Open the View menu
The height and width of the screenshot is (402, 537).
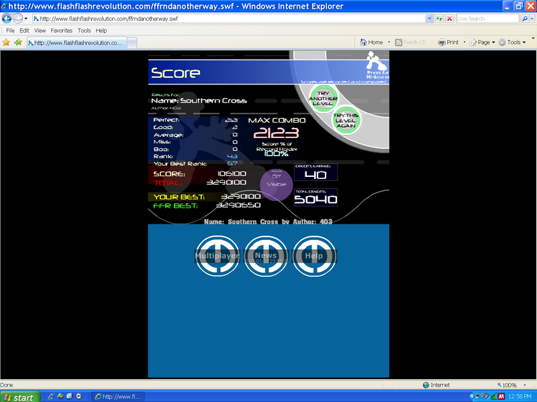[x=40, y=31]
